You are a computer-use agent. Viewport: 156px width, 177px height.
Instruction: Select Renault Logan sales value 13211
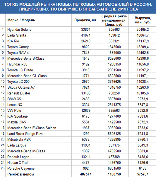[86, 157]
